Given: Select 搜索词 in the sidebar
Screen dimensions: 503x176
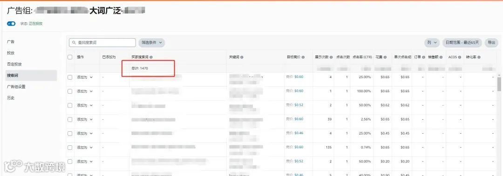Looking at the screenshot, I should (x=31, y=75).
